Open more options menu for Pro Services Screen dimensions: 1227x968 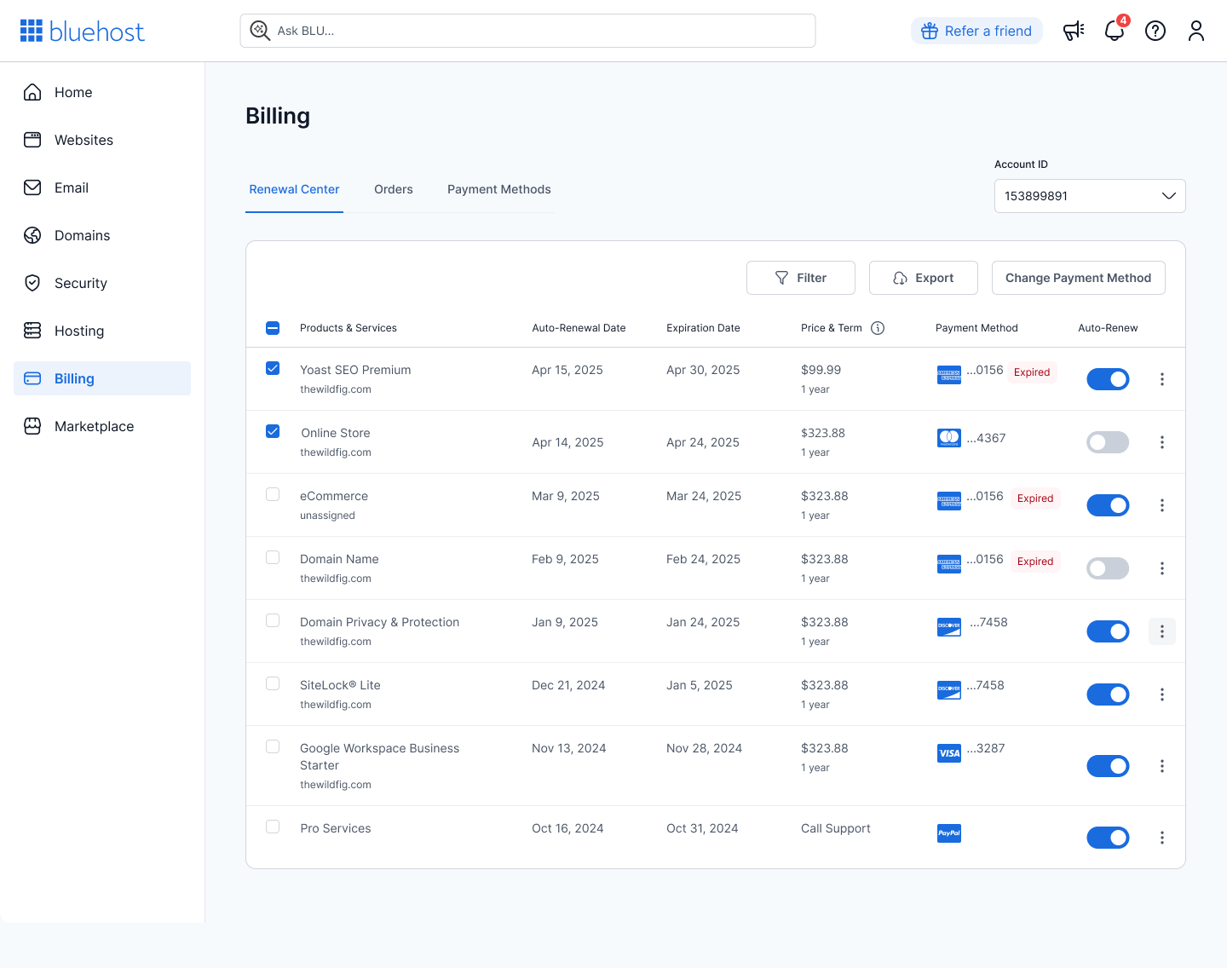coord(1161,838)
